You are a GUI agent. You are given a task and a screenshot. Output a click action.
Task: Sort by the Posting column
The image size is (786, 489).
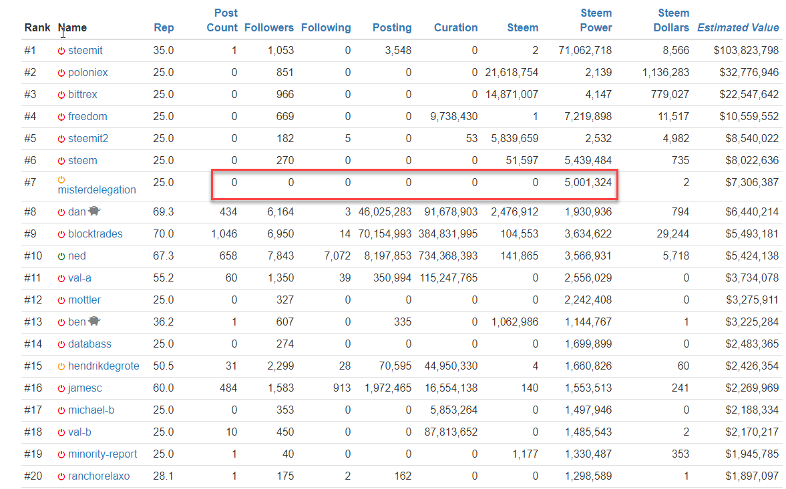392,28
